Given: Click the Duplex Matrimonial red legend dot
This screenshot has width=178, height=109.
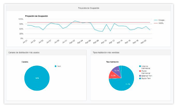Looking at the screenshot, I should click(140, 71).
